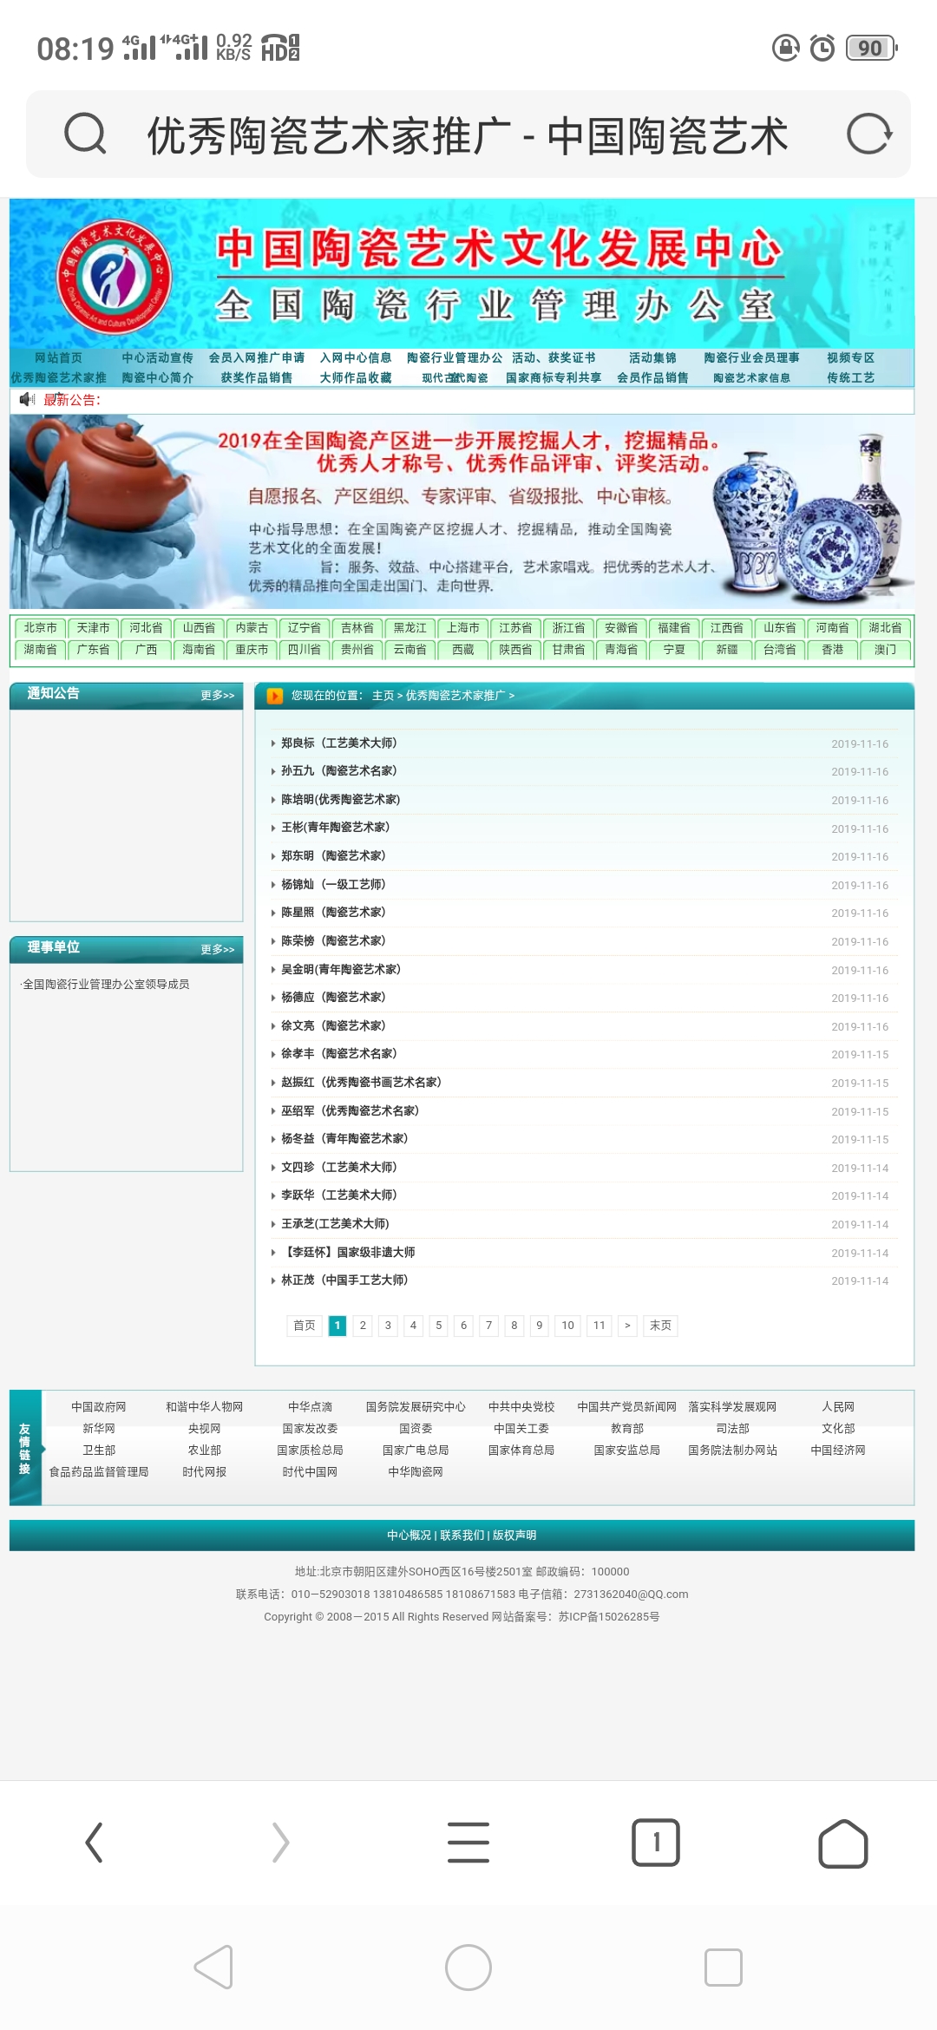Open 全国陶瓷行业管理办公室领导成员 link

(106, 985)
